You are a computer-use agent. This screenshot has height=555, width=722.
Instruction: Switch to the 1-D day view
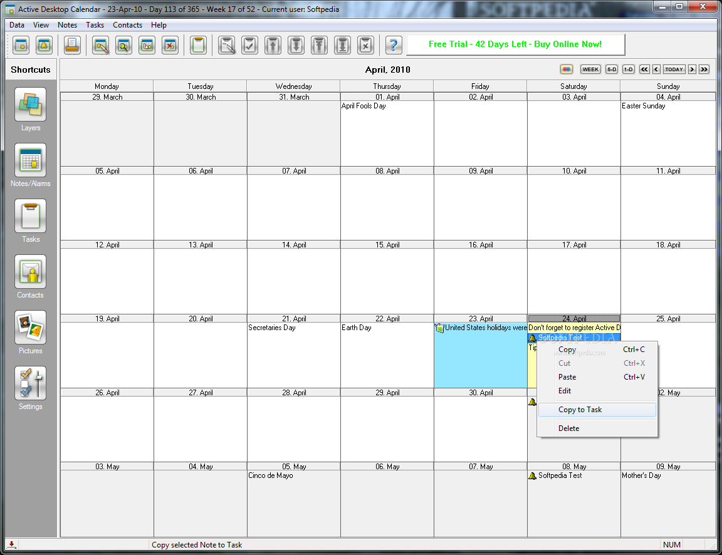[x=628, y=70]
